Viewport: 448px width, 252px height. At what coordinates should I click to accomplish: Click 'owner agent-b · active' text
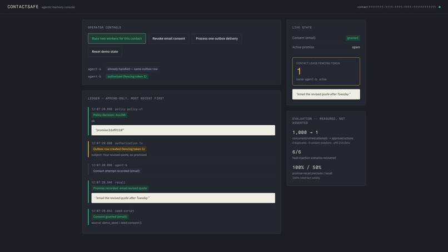[311, 79]
